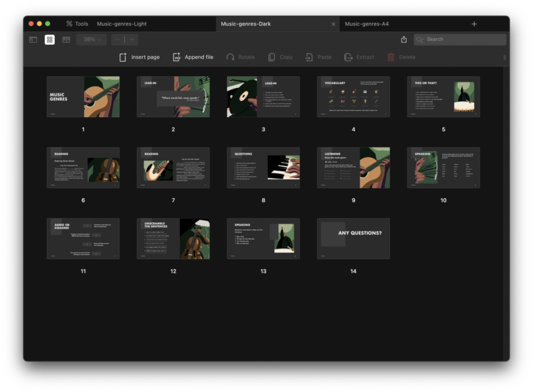Switch to the Music-genres-Light tab
The image size is (533, 392).
[121, 24]
